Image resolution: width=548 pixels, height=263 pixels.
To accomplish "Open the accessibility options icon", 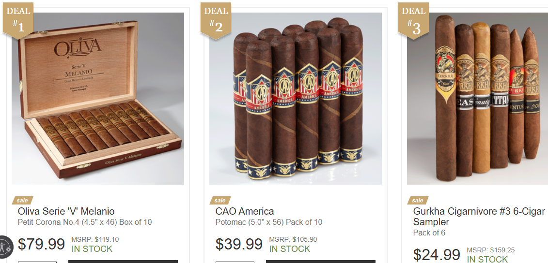I will (5, 247).
